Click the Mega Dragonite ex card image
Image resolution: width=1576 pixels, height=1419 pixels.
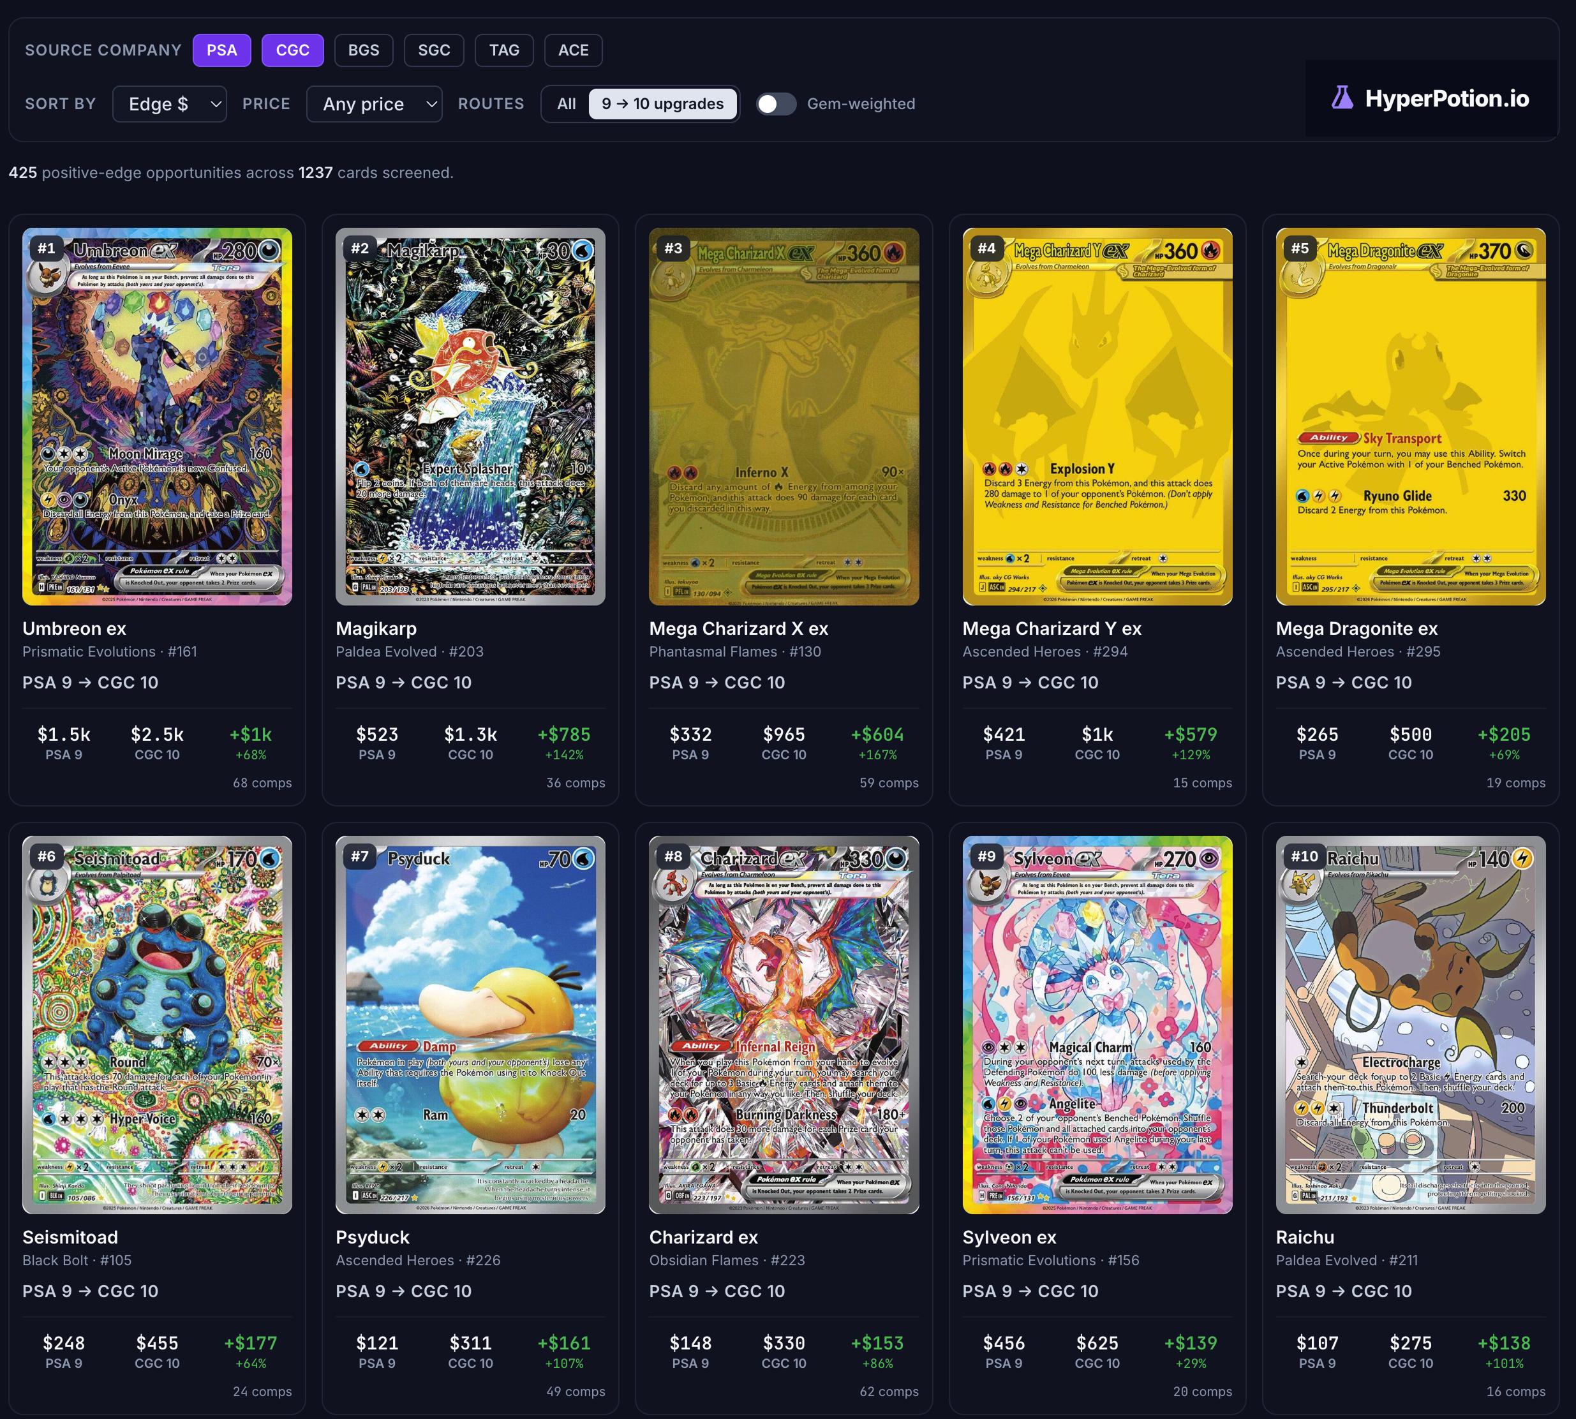click(1410, 417)
